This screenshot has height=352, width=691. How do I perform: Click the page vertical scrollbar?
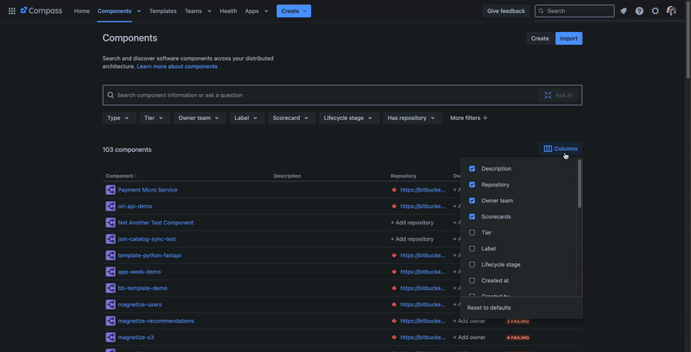[688, 40]
